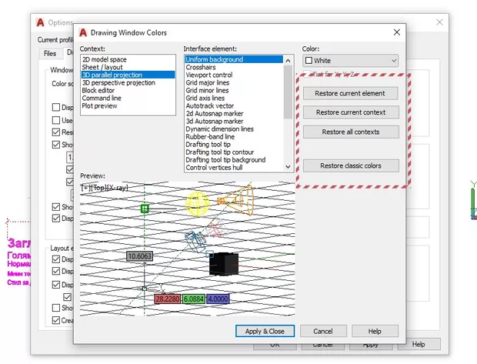477x364 pixels.
Task: Close the Drawing Window Colors dialog
Action: tap(396, 33)
